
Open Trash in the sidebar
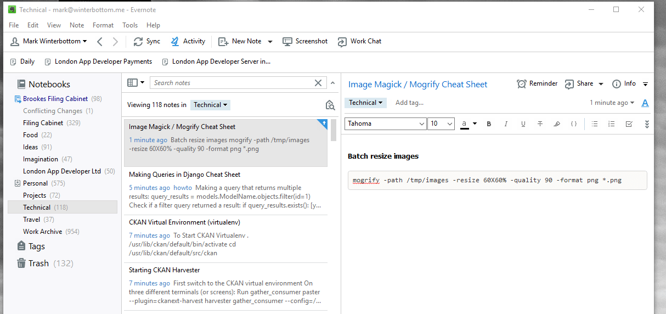point(45,263)
